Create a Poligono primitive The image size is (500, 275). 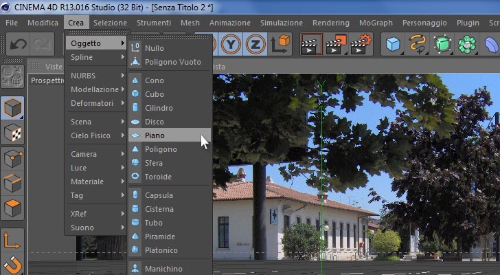point(170,149)
